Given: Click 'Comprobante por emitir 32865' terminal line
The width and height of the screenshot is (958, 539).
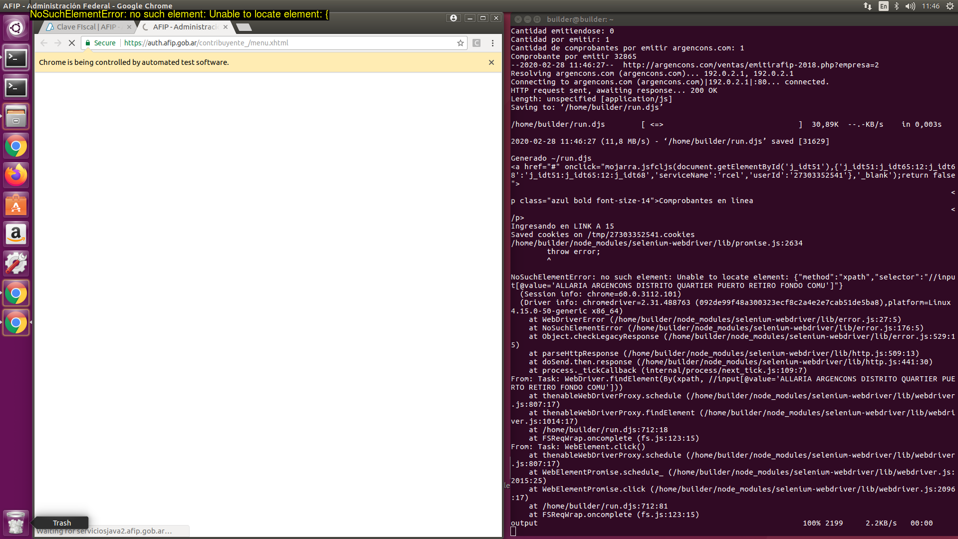Looking at the screenshot, I should tap(573, 56).
